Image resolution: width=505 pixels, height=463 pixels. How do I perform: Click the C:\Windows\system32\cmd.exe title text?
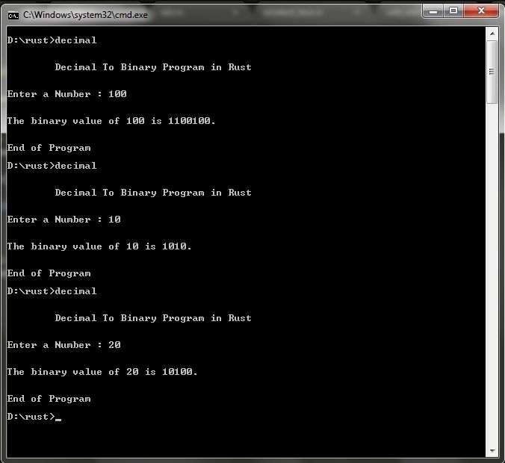click(85, 15)
